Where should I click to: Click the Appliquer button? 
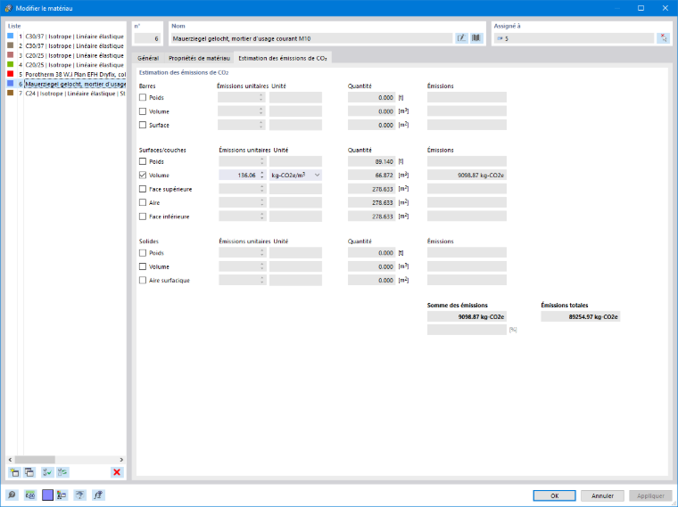(x=650, y=495)
